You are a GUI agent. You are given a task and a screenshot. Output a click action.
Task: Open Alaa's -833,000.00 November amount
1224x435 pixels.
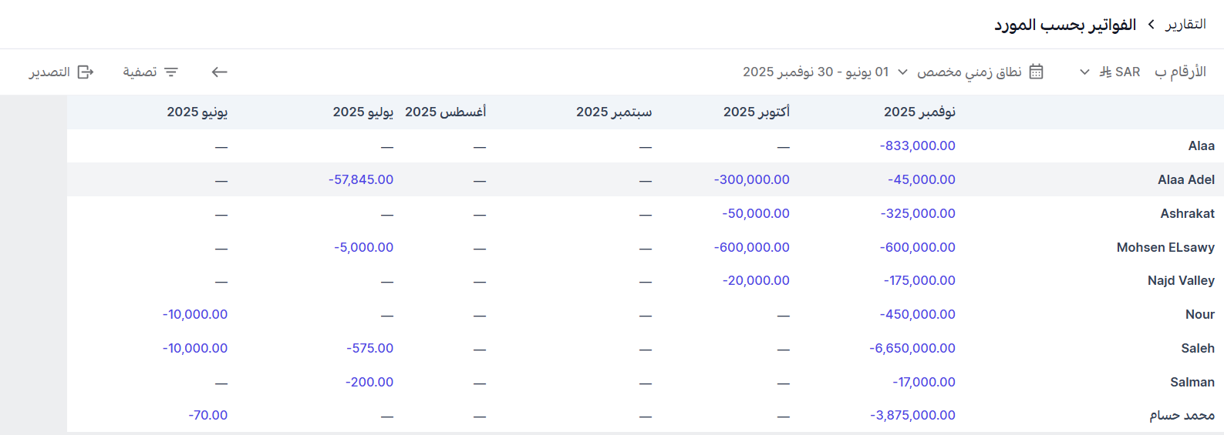coord(917,146)
